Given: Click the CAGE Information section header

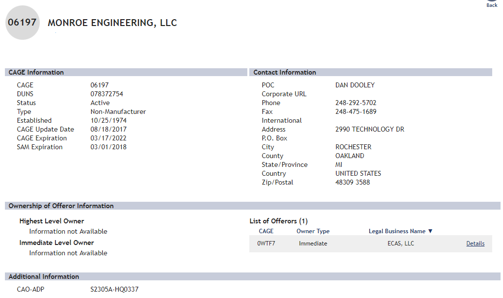Looking at the screenshot, I should point(36,72).
